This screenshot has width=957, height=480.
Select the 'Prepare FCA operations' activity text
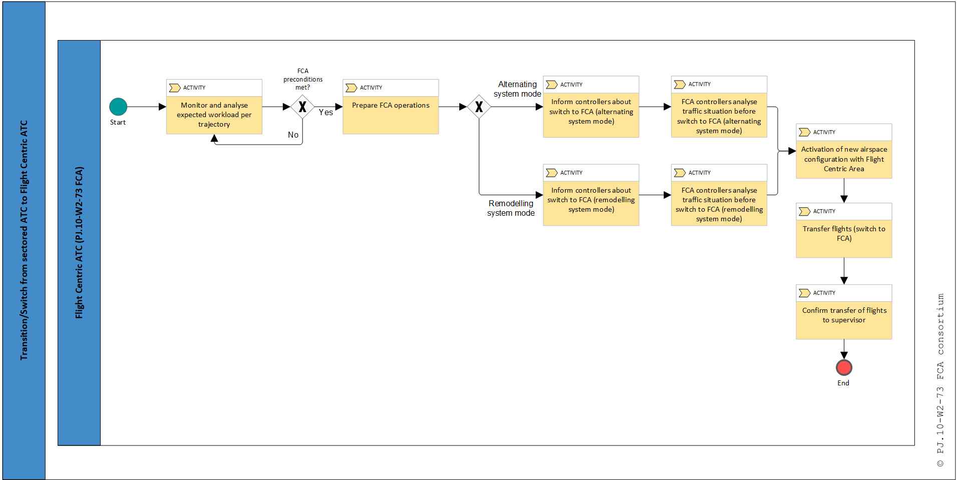[x=391, y=106]
